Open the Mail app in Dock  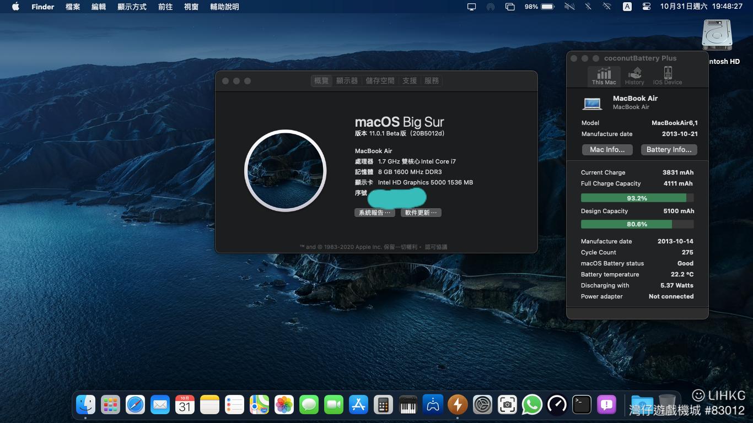pyautogui.click(x=160, y=405)
